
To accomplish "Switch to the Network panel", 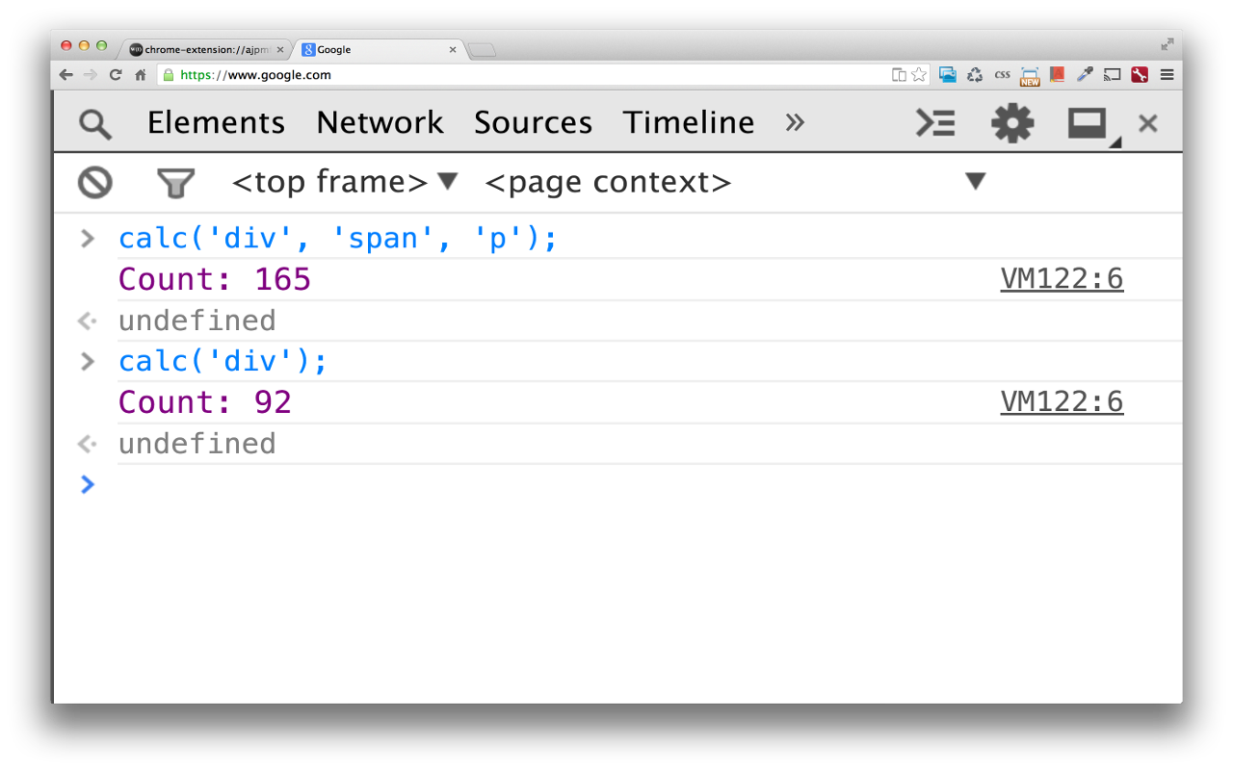I will [380, 123].
